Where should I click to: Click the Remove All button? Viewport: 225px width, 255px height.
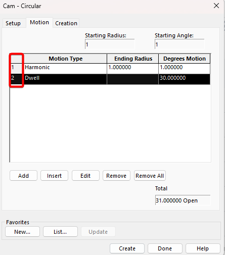[x=150, y=176]
